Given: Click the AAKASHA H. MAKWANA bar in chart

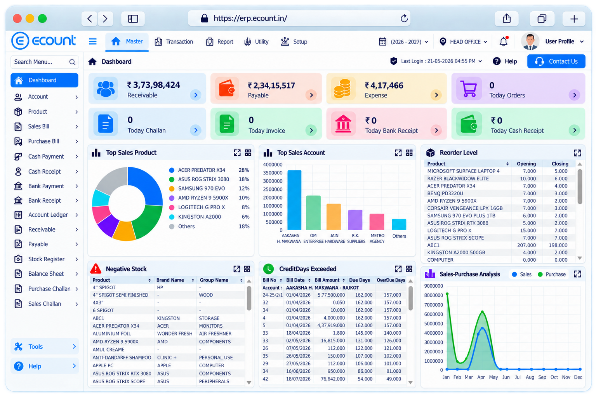Looking at the screenshot, I should coord(294,200).
